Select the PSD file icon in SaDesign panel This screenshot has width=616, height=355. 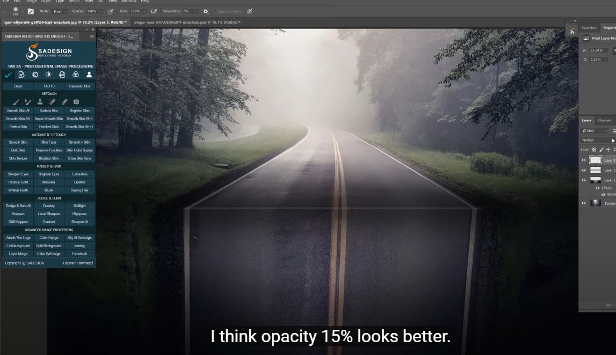click(x=62, y=75)
